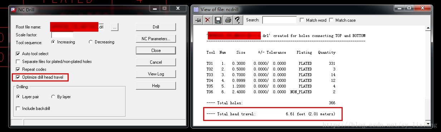
Task: Enable the Match word checkbox
Action: coord(302,20)
